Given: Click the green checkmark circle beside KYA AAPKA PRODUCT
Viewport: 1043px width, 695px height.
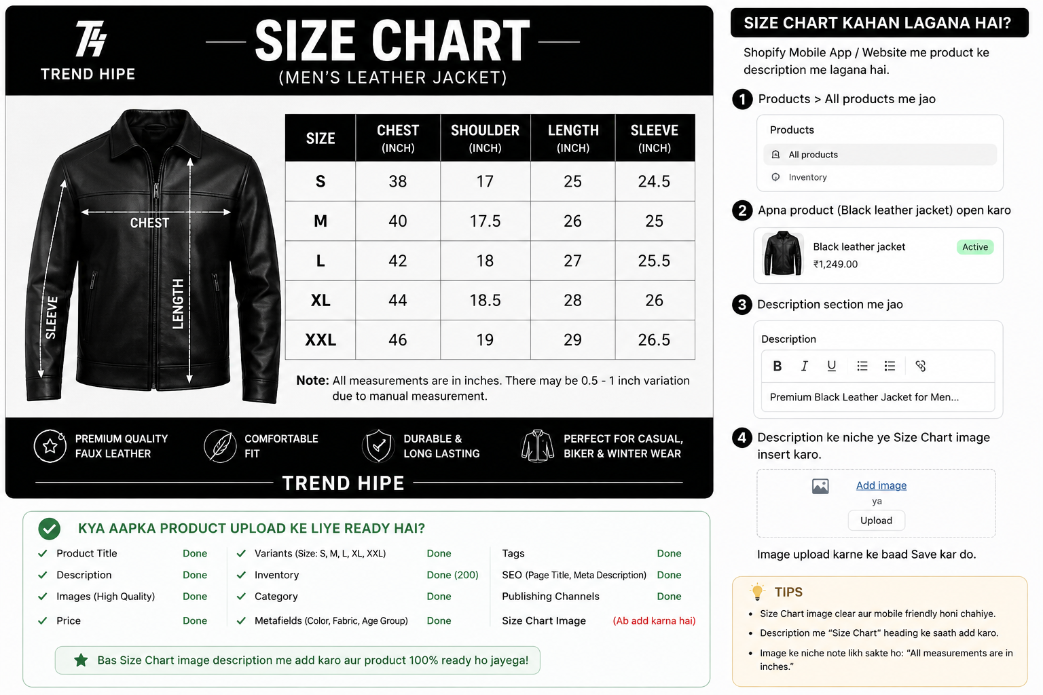Looking at the screenshot, I should (x=50, y=528).
